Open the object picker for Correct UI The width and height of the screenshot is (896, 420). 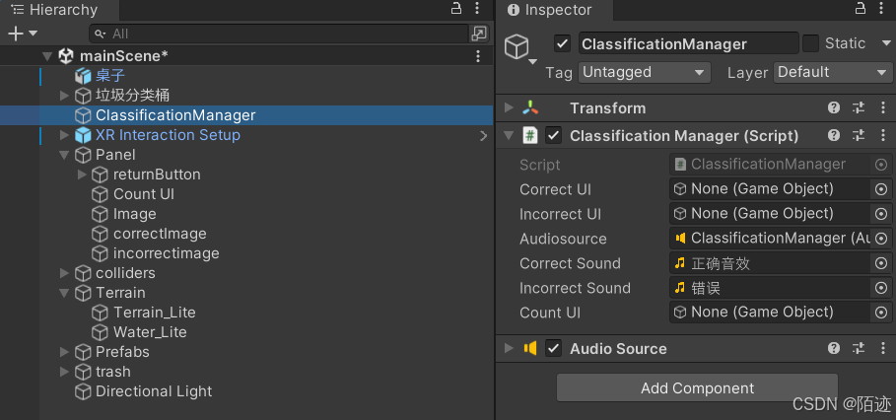[x=881, y=189]
